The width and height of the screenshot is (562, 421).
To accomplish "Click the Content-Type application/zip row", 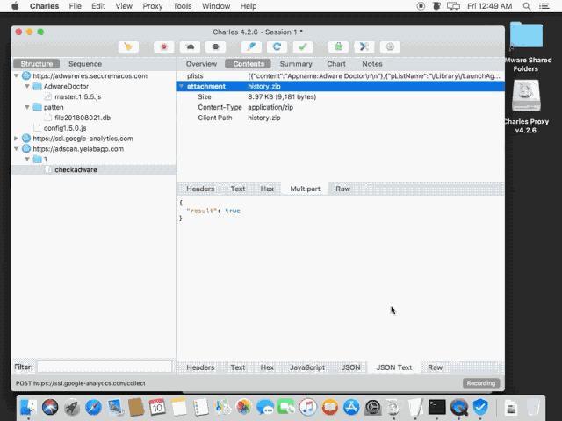I will (x=341, y=107).
